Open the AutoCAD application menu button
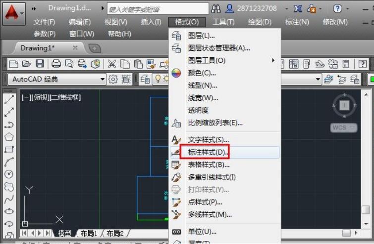This screenshot has height=244, width=374. (x=14, y=14)
